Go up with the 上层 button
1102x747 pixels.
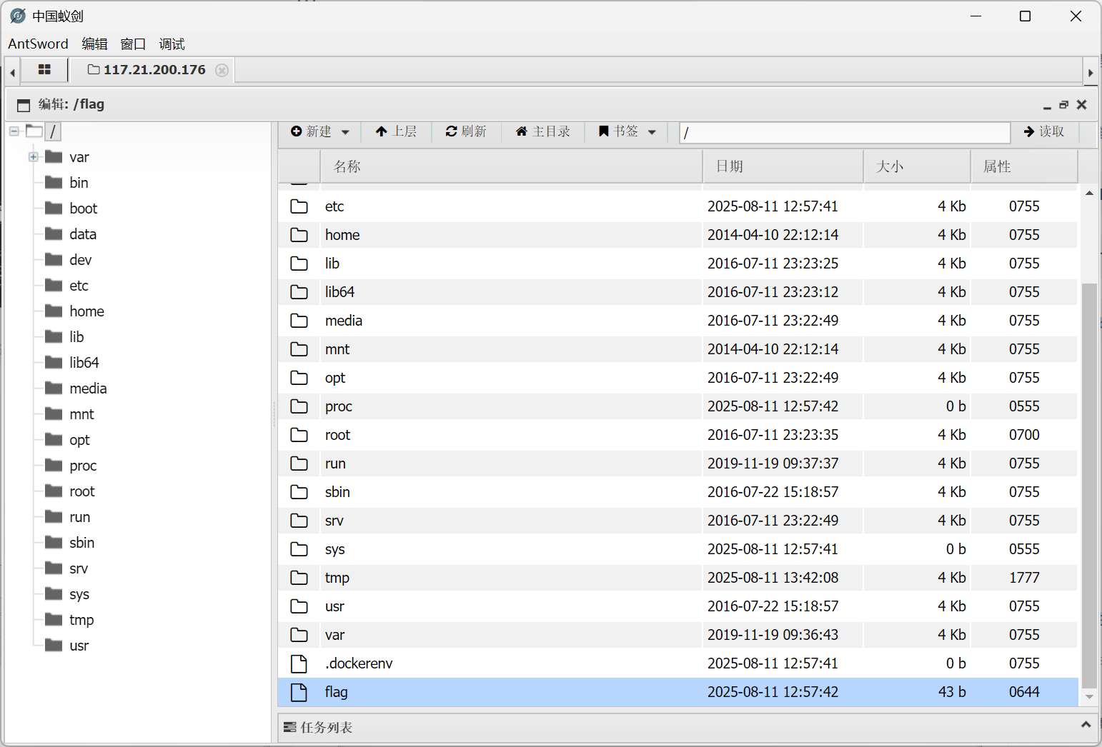tap(396, 131)
